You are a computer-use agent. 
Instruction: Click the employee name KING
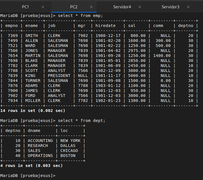coord(30,76)
